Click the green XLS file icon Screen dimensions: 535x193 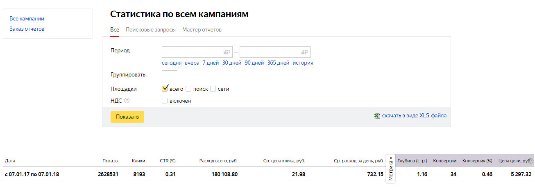coord(377,116)
